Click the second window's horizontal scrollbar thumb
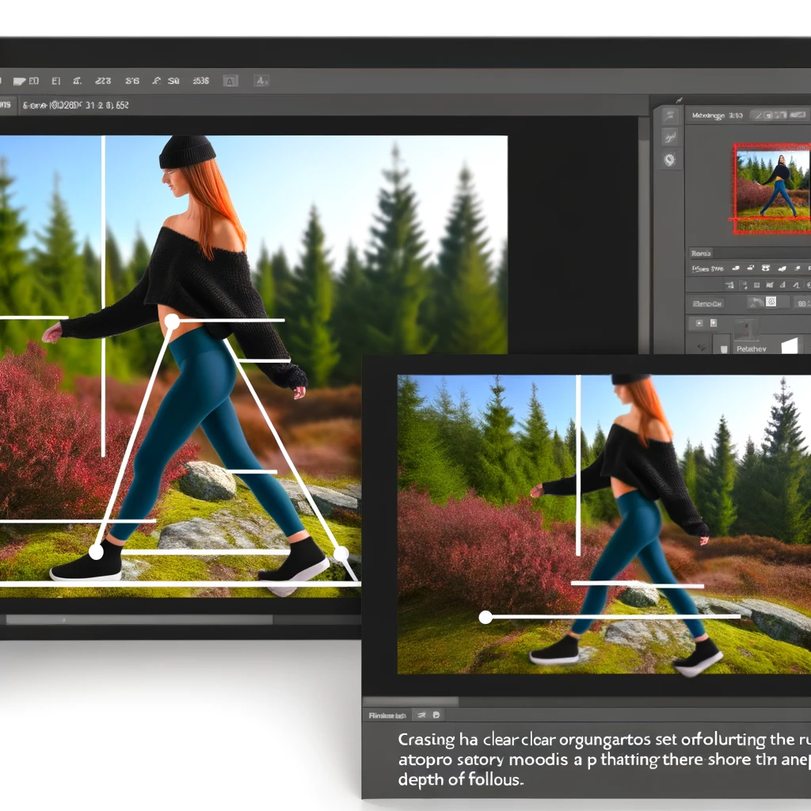The width and height of the screenshot is (811, 811). coord(411,702)
